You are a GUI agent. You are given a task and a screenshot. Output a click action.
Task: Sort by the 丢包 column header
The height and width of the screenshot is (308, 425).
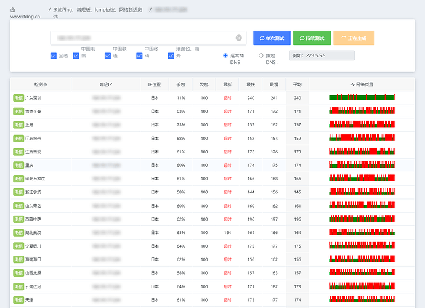(x=181, y=84)
